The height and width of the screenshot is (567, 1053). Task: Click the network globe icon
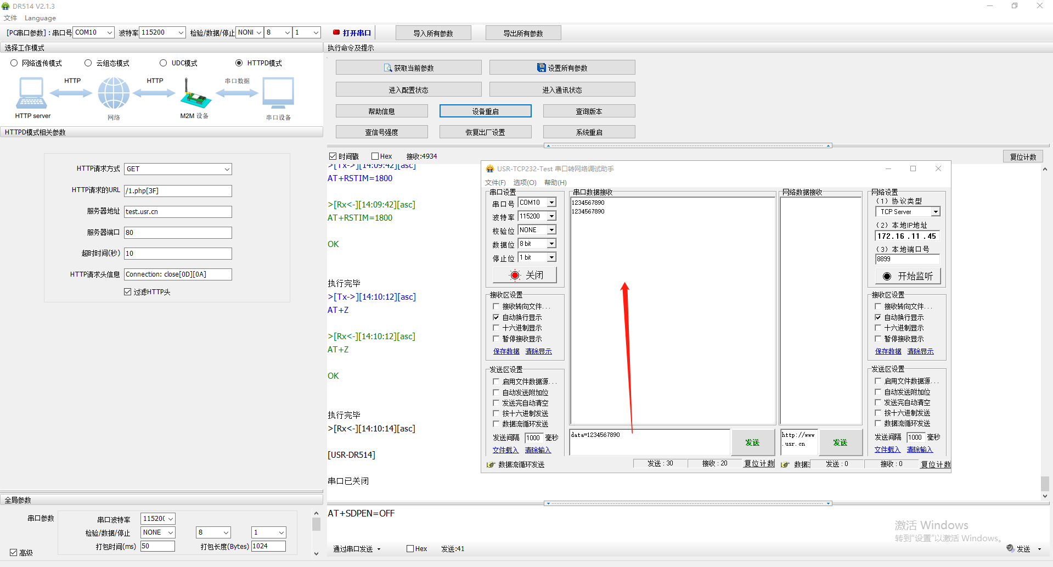point(114,93)
